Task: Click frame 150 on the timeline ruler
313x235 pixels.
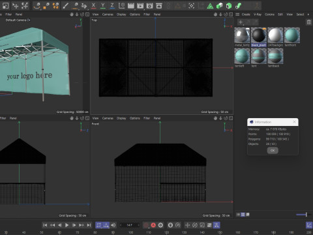Action: click(220, 232)
